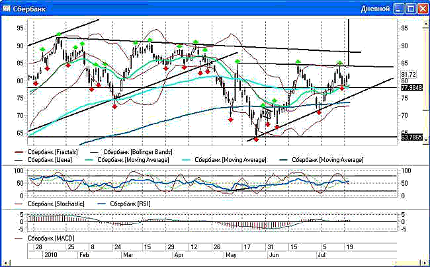The image size is (430, 267).
Task: Click the date 29 on the time axis
Action: point(171,247)
